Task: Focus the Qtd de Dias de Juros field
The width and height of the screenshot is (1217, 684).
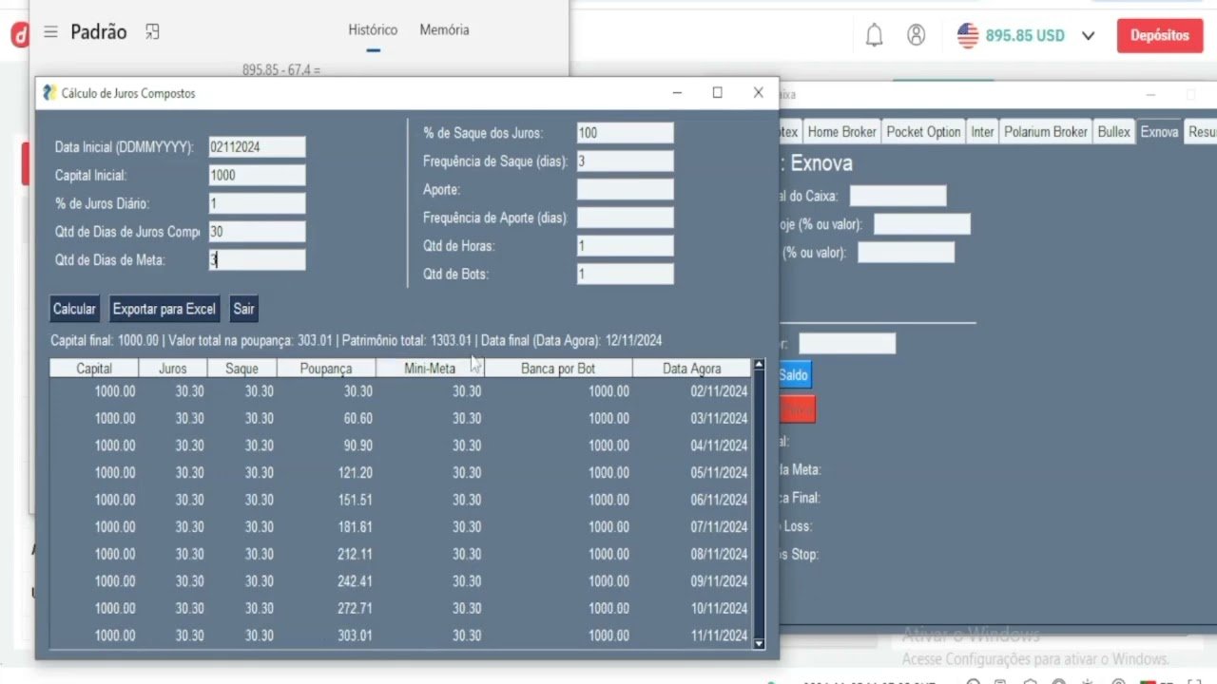Action: pyautogui.click(x=257, y=232)
